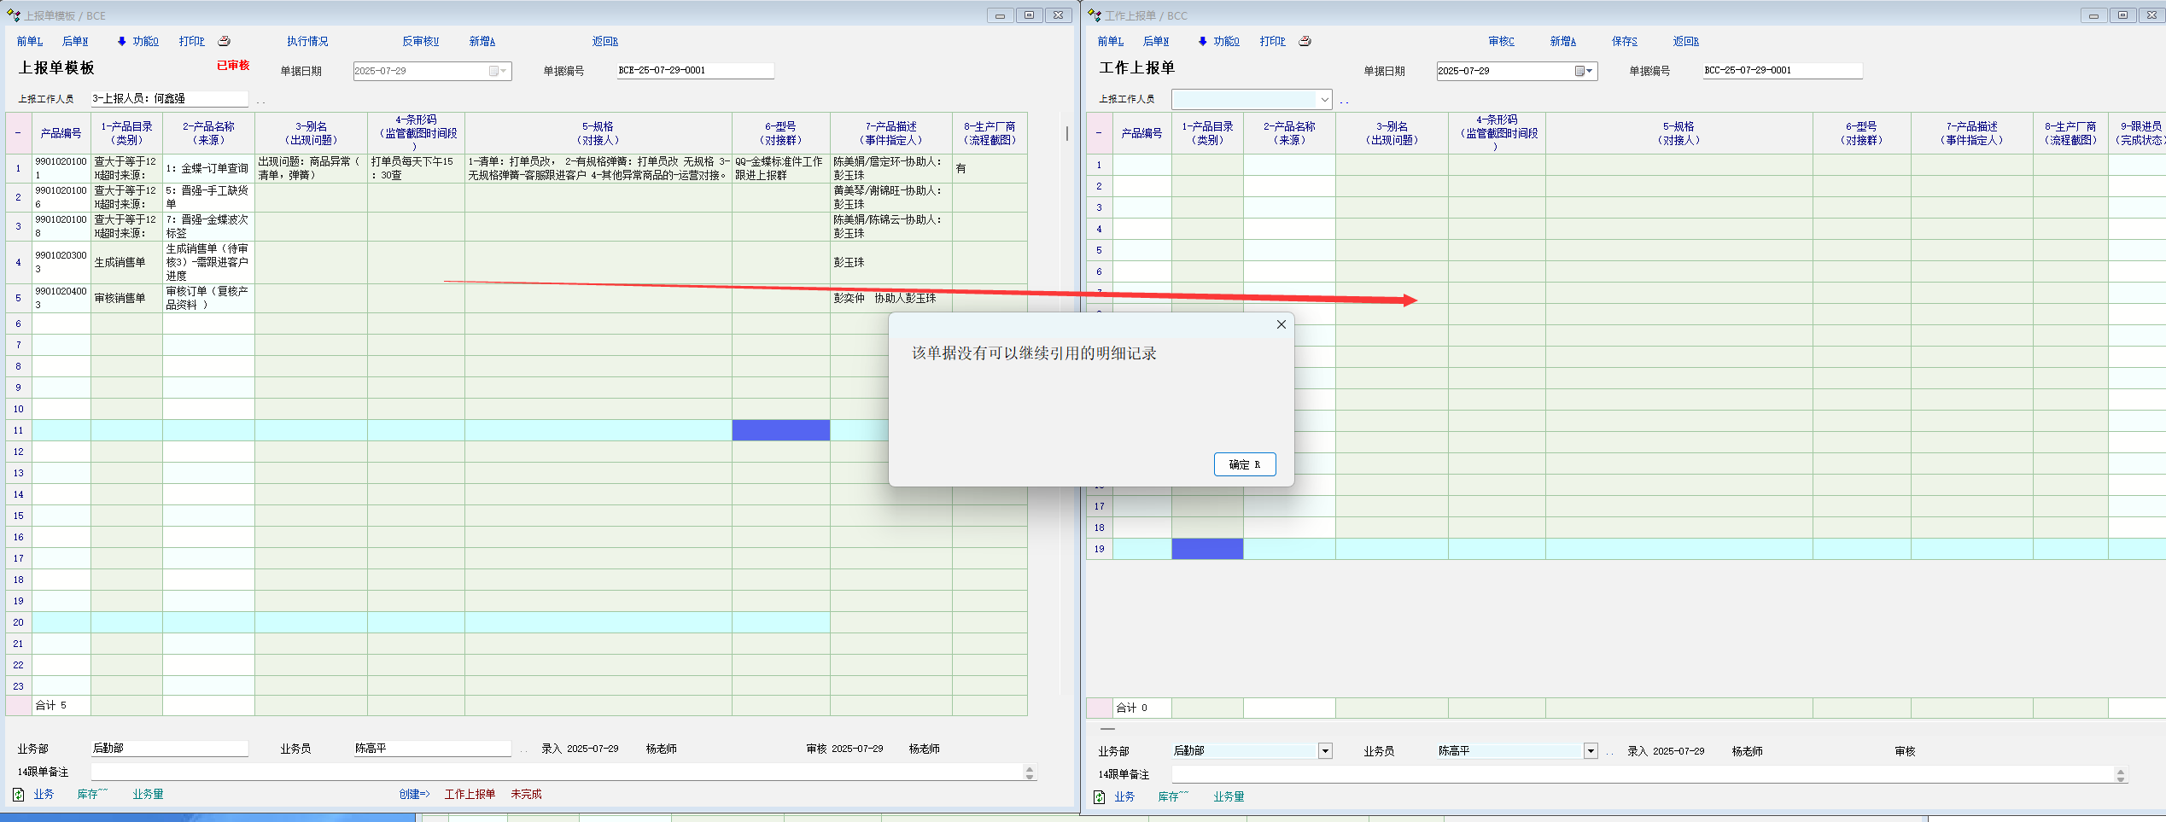
Task: Click the printer icon in the 工作上报单 toolbar
Action: point(1305,41)
